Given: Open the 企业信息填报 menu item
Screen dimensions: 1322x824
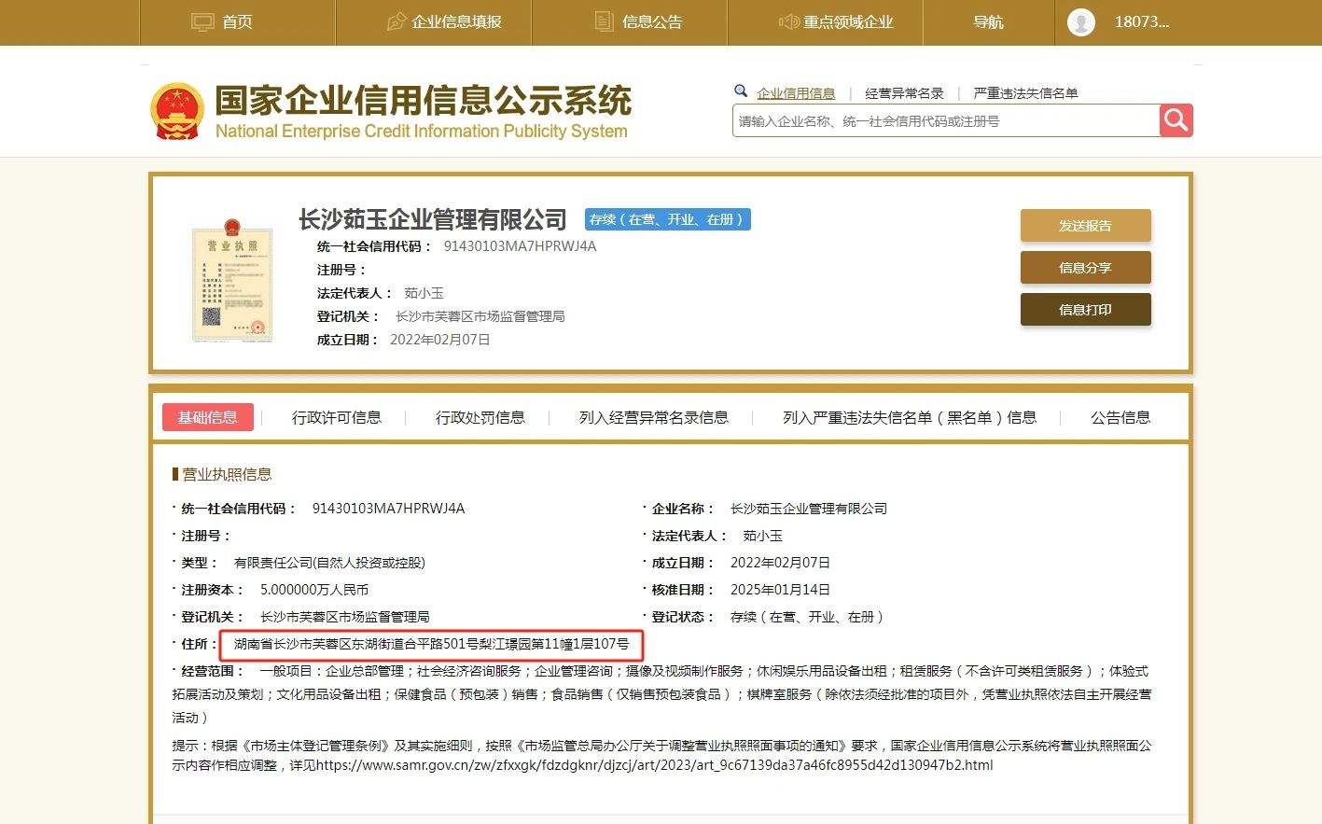Looking at the screenshot, I should [x=457, y=21].
